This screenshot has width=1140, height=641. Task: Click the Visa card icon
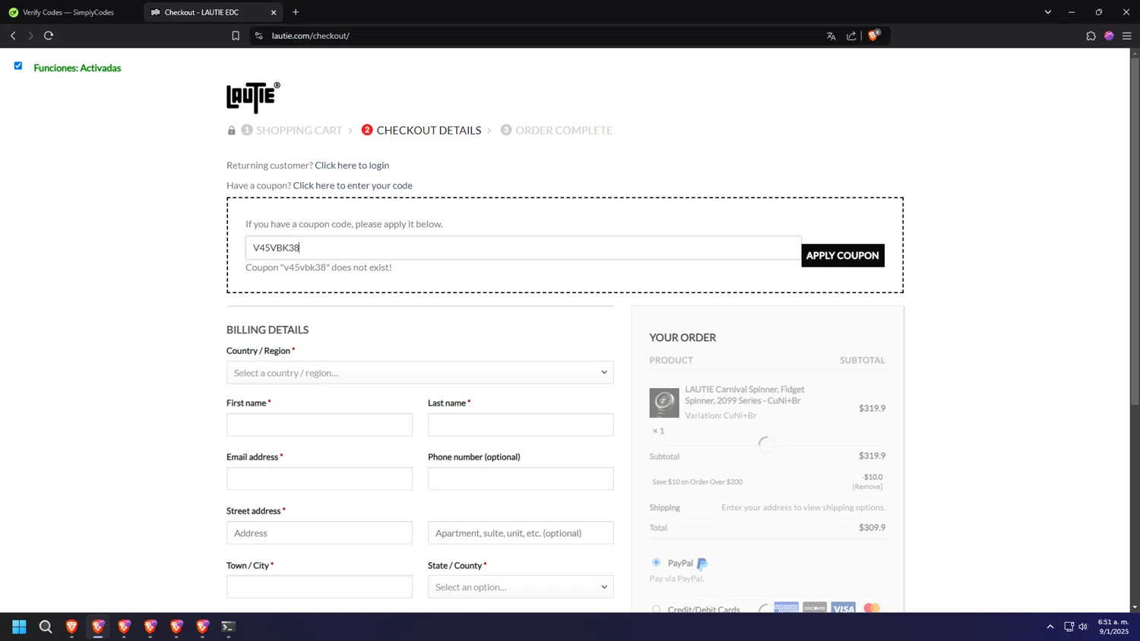coord(843,608)
